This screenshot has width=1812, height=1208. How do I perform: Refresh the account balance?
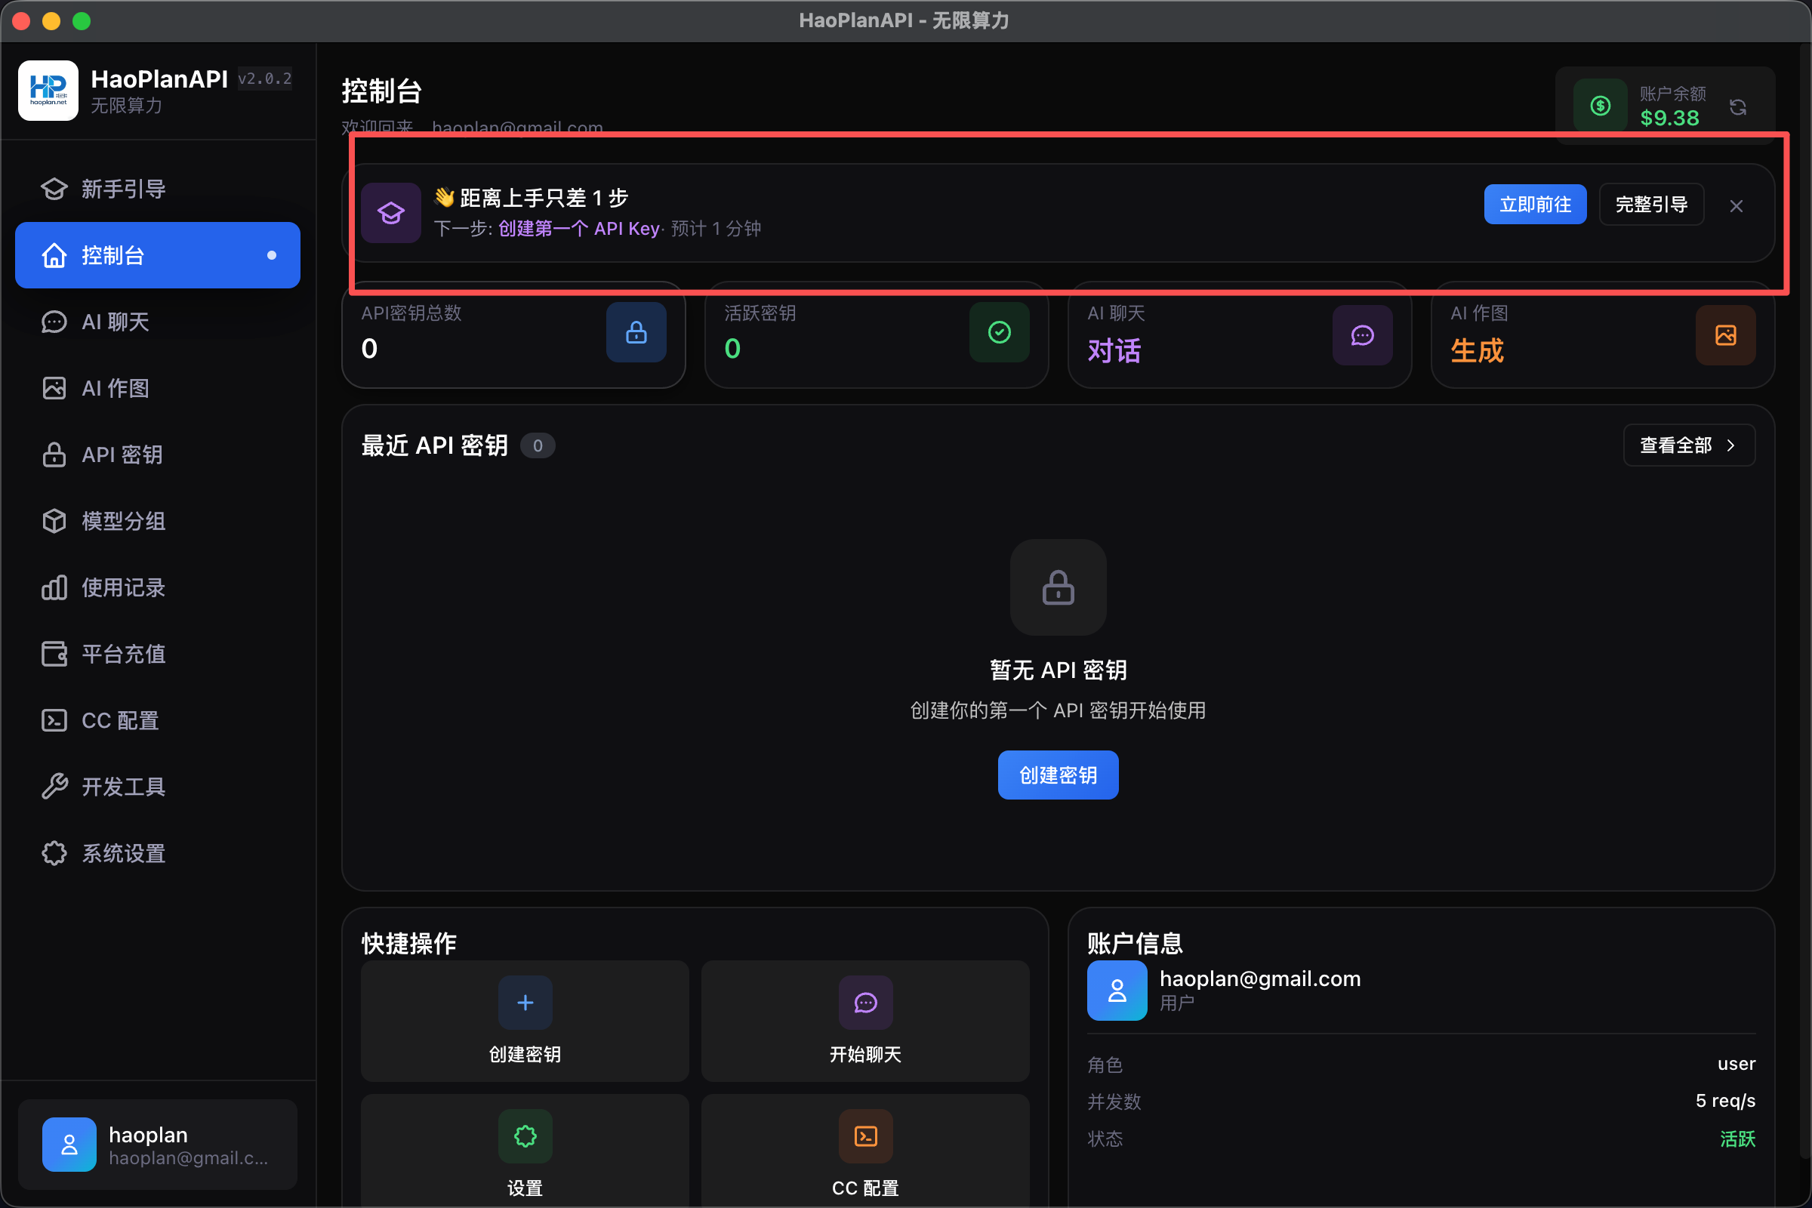pos(1738,106)
